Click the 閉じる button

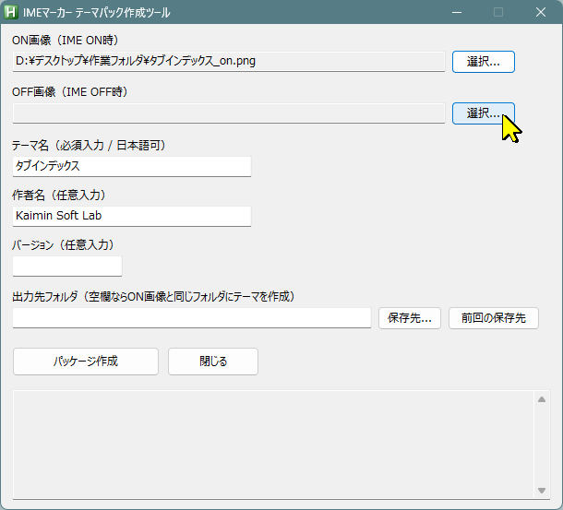(213, 362)
